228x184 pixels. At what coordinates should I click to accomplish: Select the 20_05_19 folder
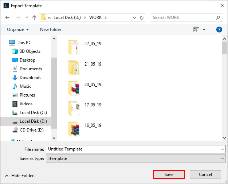click(x=93, y=85)
